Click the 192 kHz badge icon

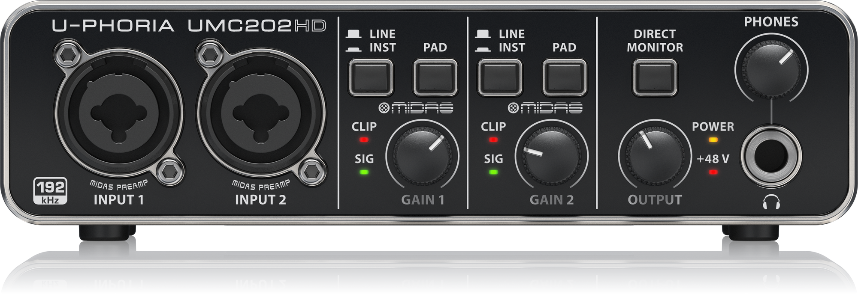click(x=50, y=190)
